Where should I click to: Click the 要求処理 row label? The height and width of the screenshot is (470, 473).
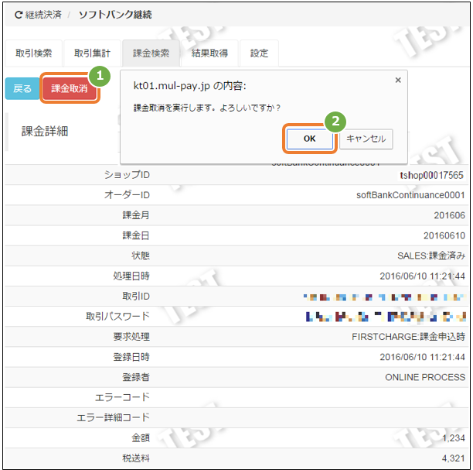click(131, 337)
